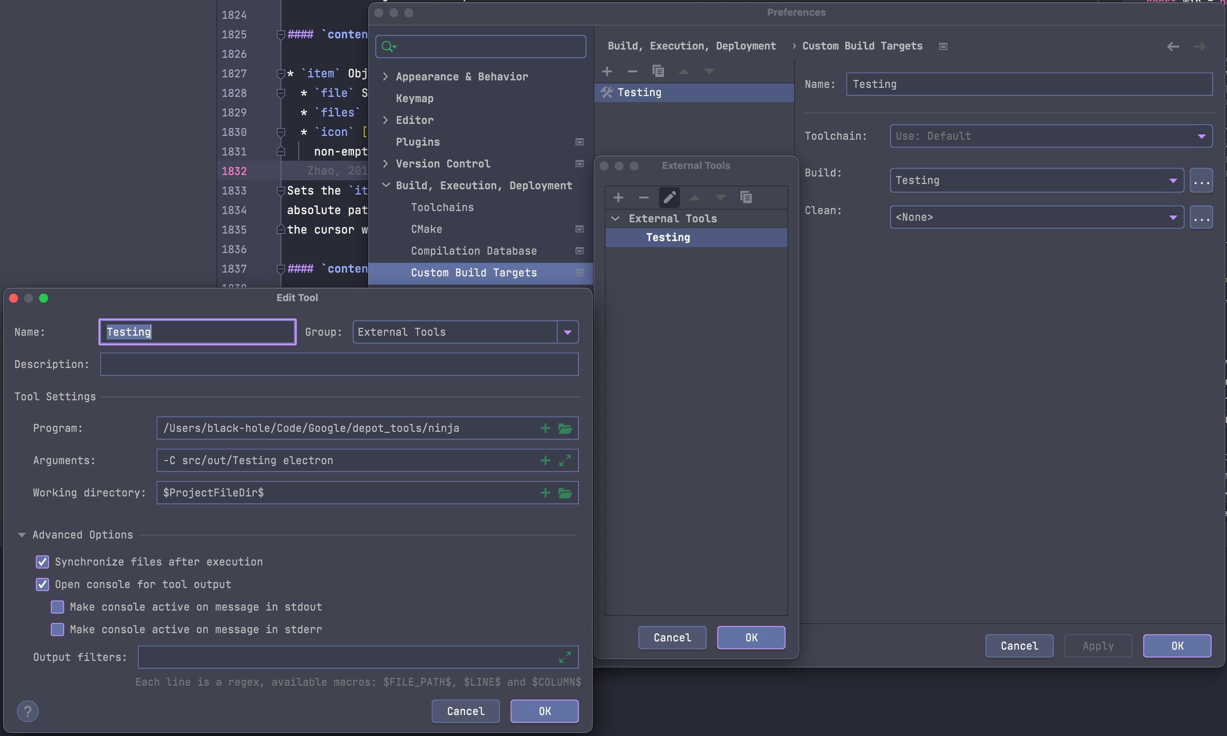Insert macro into Arguments field
The image size is (1227, 736).
coord(545,460)
